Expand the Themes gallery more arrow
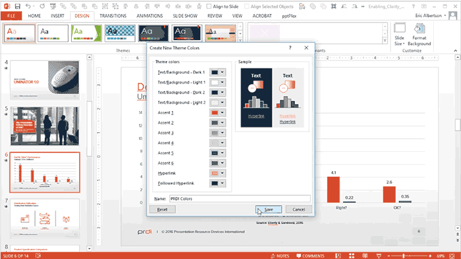461x259 pixels. [x=240, y=40]
